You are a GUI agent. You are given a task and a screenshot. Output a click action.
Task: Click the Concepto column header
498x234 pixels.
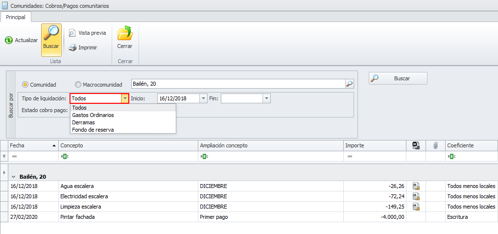[128, 145]
